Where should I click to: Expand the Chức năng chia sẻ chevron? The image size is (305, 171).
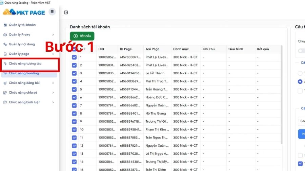(x=53, y=93)
